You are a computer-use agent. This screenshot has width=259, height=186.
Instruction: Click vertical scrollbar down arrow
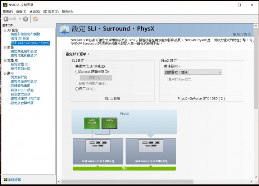(256, 177)
